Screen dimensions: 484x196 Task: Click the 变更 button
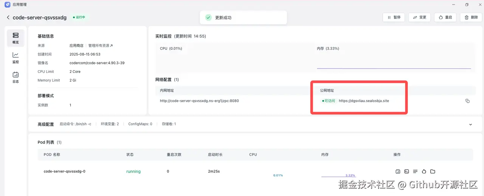(419, 17)
